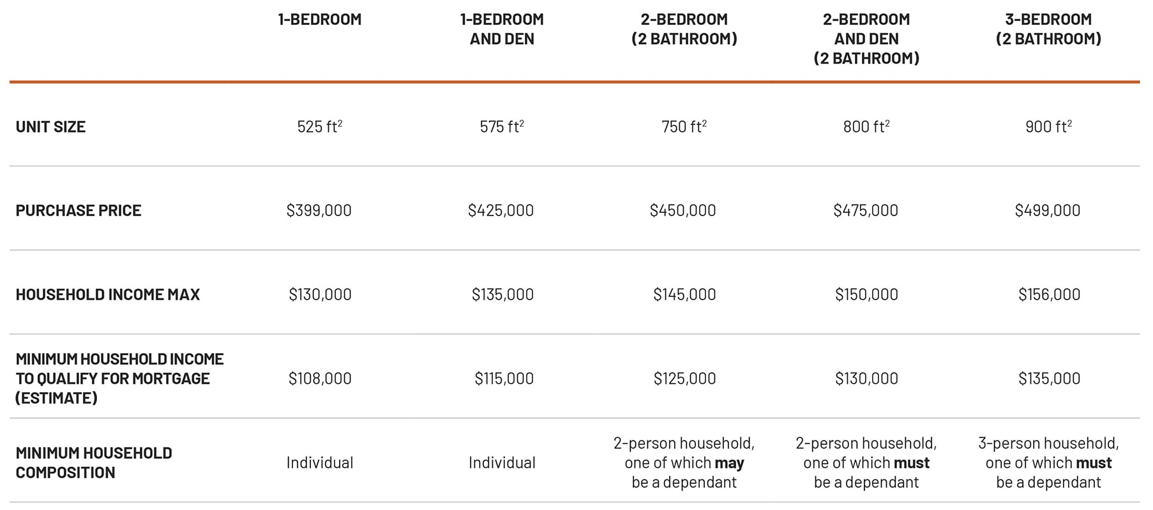Screen dimensions: 1153x510
Task: Click the 1-BEDROOM column header
Action: tap(319, 20)
